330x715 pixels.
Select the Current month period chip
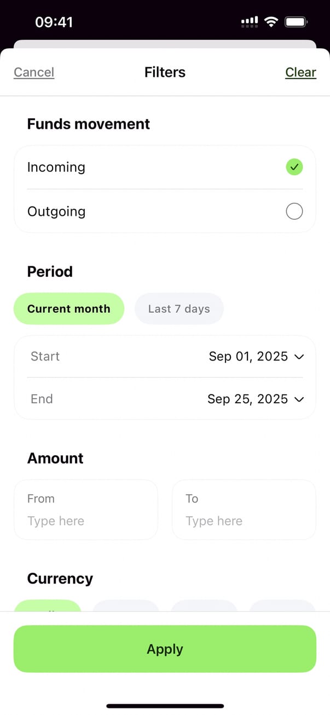69,308
